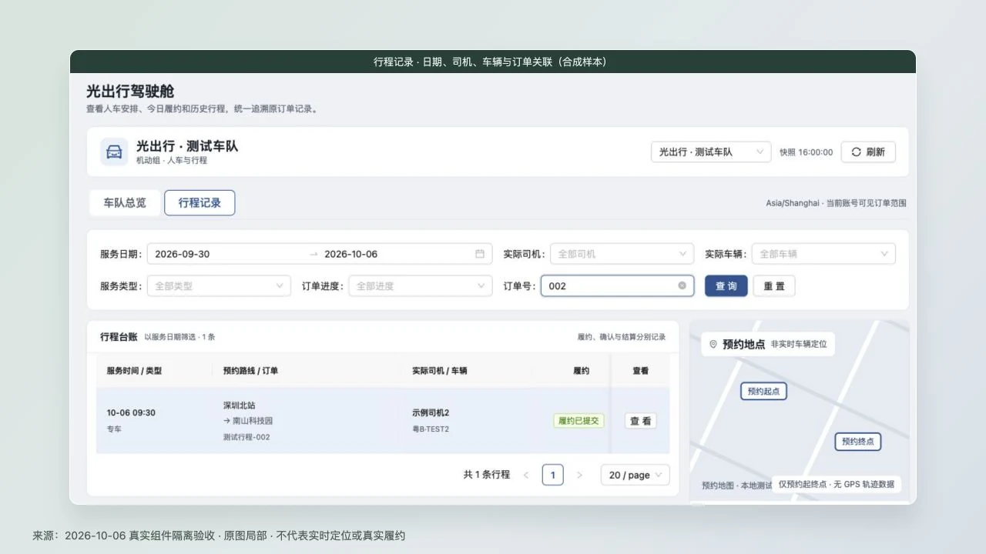Clear the 订单号 field with the X icon
This screenshot has height=554, width=986.
point(682,285)
